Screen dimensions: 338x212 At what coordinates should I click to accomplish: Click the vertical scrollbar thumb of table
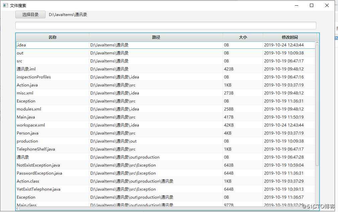coord(317,105)
